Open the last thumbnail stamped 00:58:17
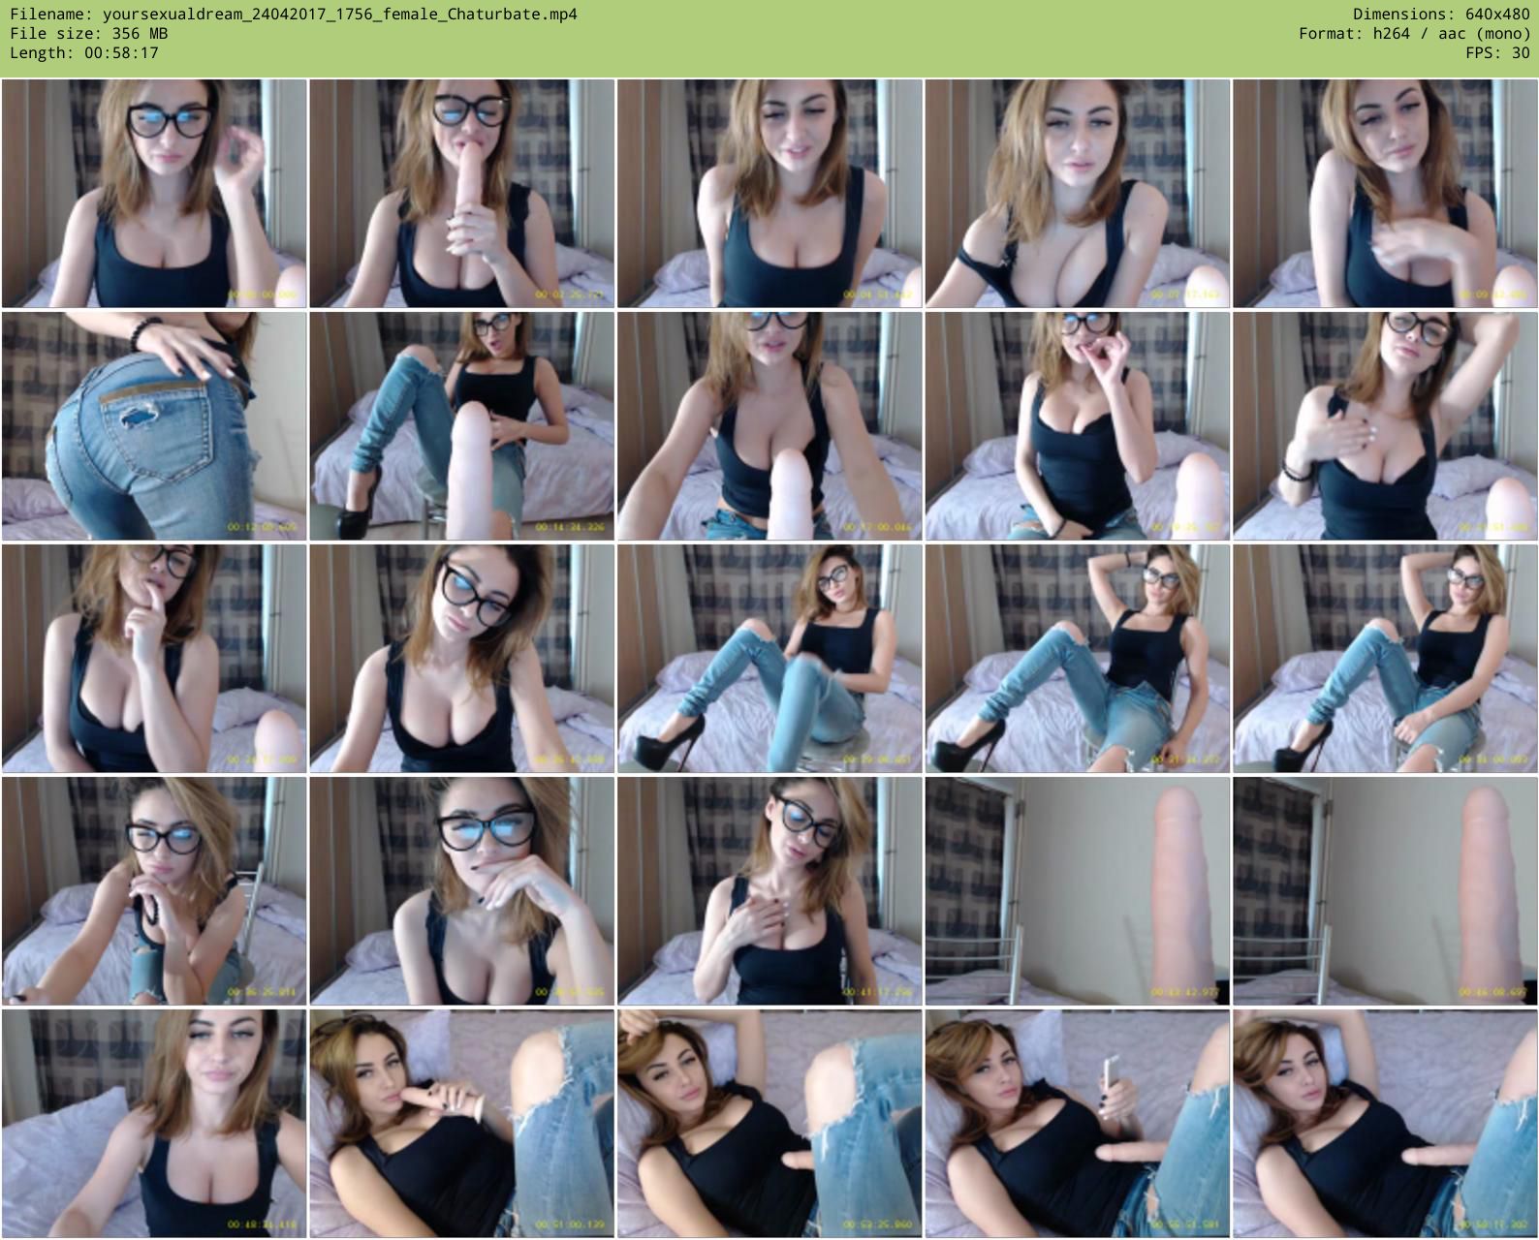1539x1240 pixels. pos(1385,1124)
